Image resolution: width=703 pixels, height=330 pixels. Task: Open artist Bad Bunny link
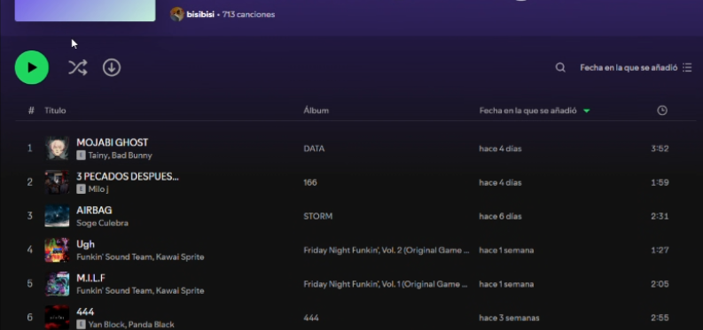tap(131, 156)
